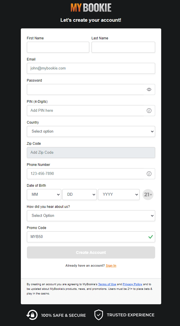Open the Phone Number info icon
This screenshot has height=326, width=180.
click(149, 173)
